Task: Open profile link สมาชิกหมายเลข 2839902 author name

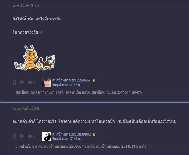Action: coord(71,134)
